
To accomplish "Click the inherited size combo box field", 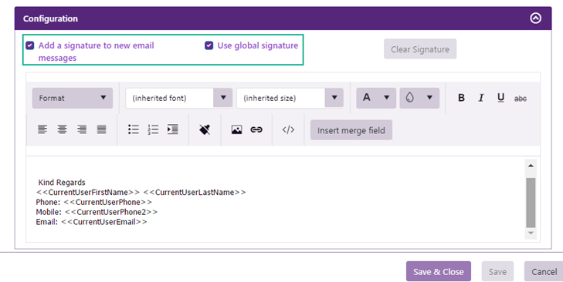I will point(281,98).
